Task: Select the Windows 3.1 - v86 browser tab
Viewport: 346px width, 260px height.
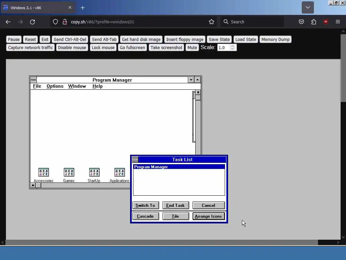Action: point(38,8)
